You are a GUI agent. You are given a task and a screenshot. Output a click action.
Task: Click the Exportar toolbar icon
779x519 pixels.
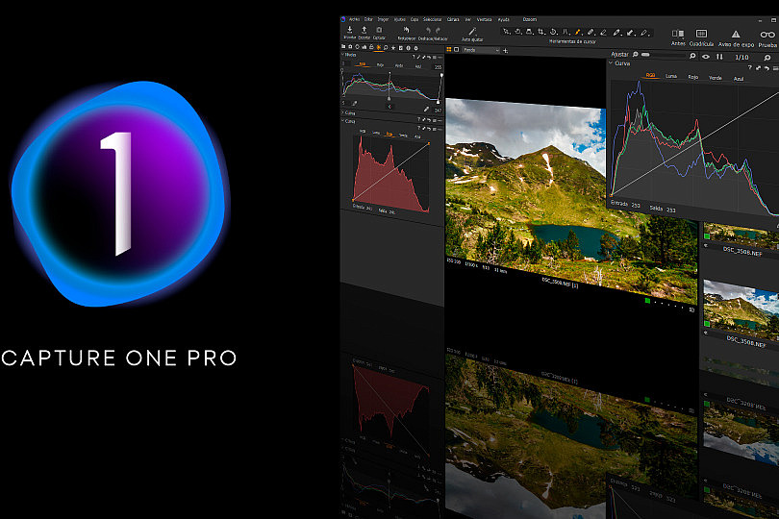click(364, 30)
